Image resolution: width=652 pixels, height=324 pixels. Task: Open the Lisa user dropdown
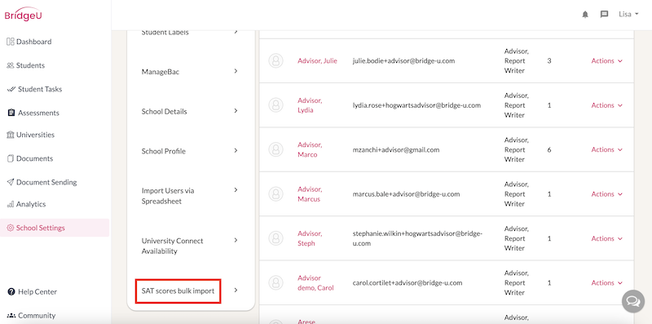pos(628,14)
